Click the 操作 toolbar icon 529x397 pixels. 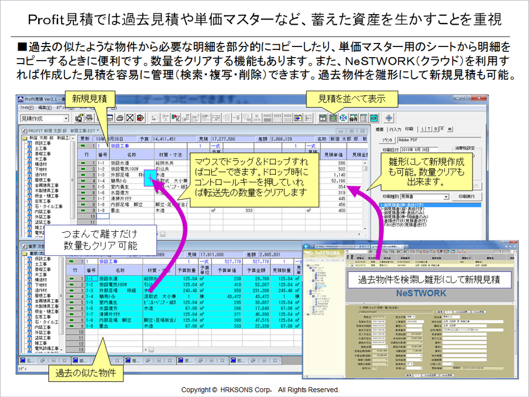point(353,118)
